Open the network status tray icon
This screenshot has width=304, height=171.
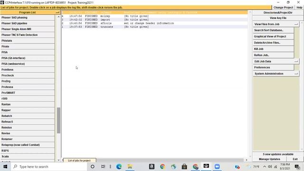click(x=275, y=167)
